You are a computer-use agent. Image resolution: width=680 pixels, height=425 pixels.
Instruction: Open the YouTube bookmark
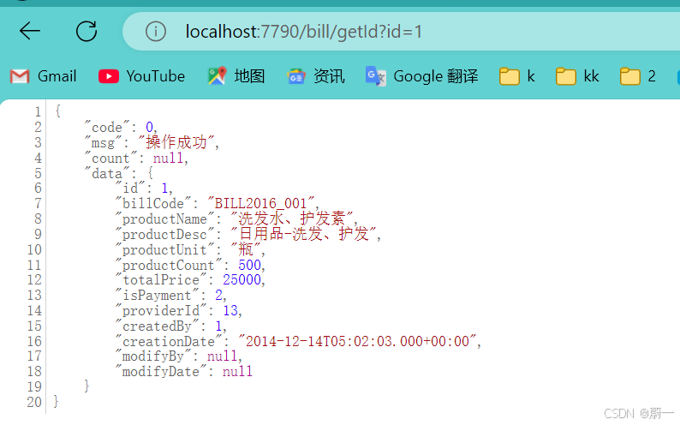pos(141,76)
